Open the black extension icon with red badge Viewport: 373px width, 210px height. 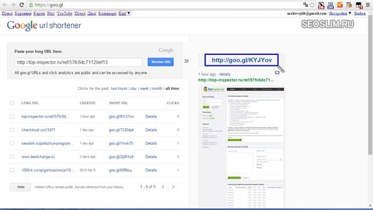click(x=359, y=5)
